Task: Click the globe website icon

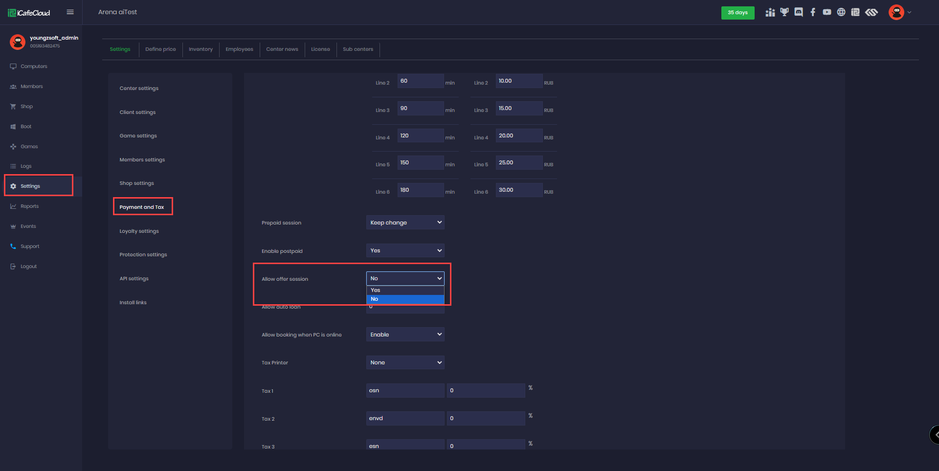Action: click(841, 12)
